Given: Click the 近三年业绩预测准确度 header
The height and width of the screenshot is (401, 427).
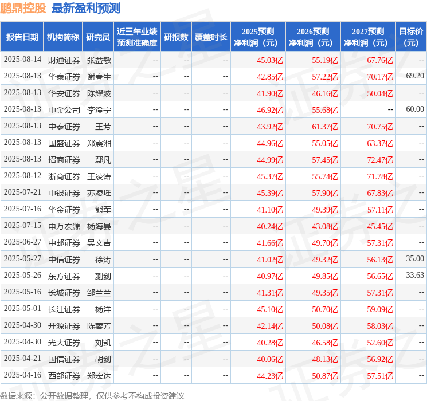Looking at the screenshot, I should (x=137, y=37).
